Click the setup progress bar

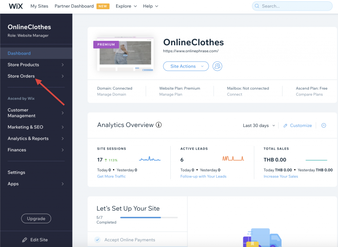149,218
